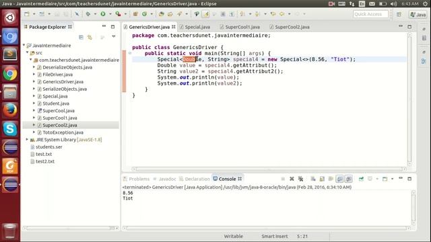Viewport: 431px width, 242px height.
Task: Click the Console vertical scrollbar
Action: [x=413, y=207]
